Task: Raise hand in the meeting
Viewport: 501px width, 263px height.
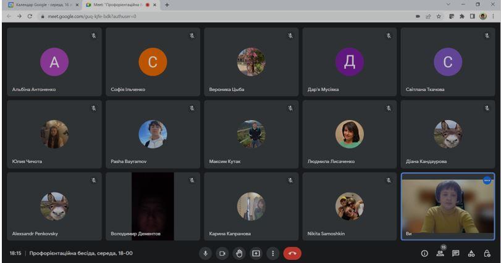Action: tap(238, 253)
